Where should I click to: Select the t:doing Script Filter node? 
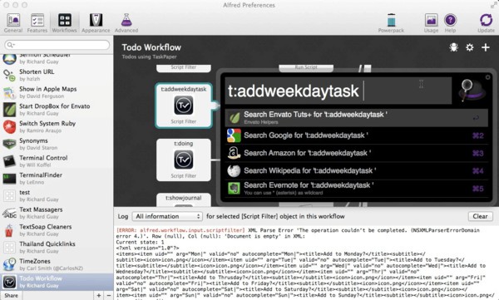(184, 160)
